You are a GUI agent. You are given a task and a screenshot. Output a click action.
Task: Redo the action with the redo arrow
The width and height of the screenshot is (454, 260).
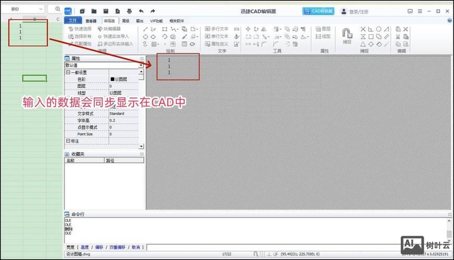(153, 11)
